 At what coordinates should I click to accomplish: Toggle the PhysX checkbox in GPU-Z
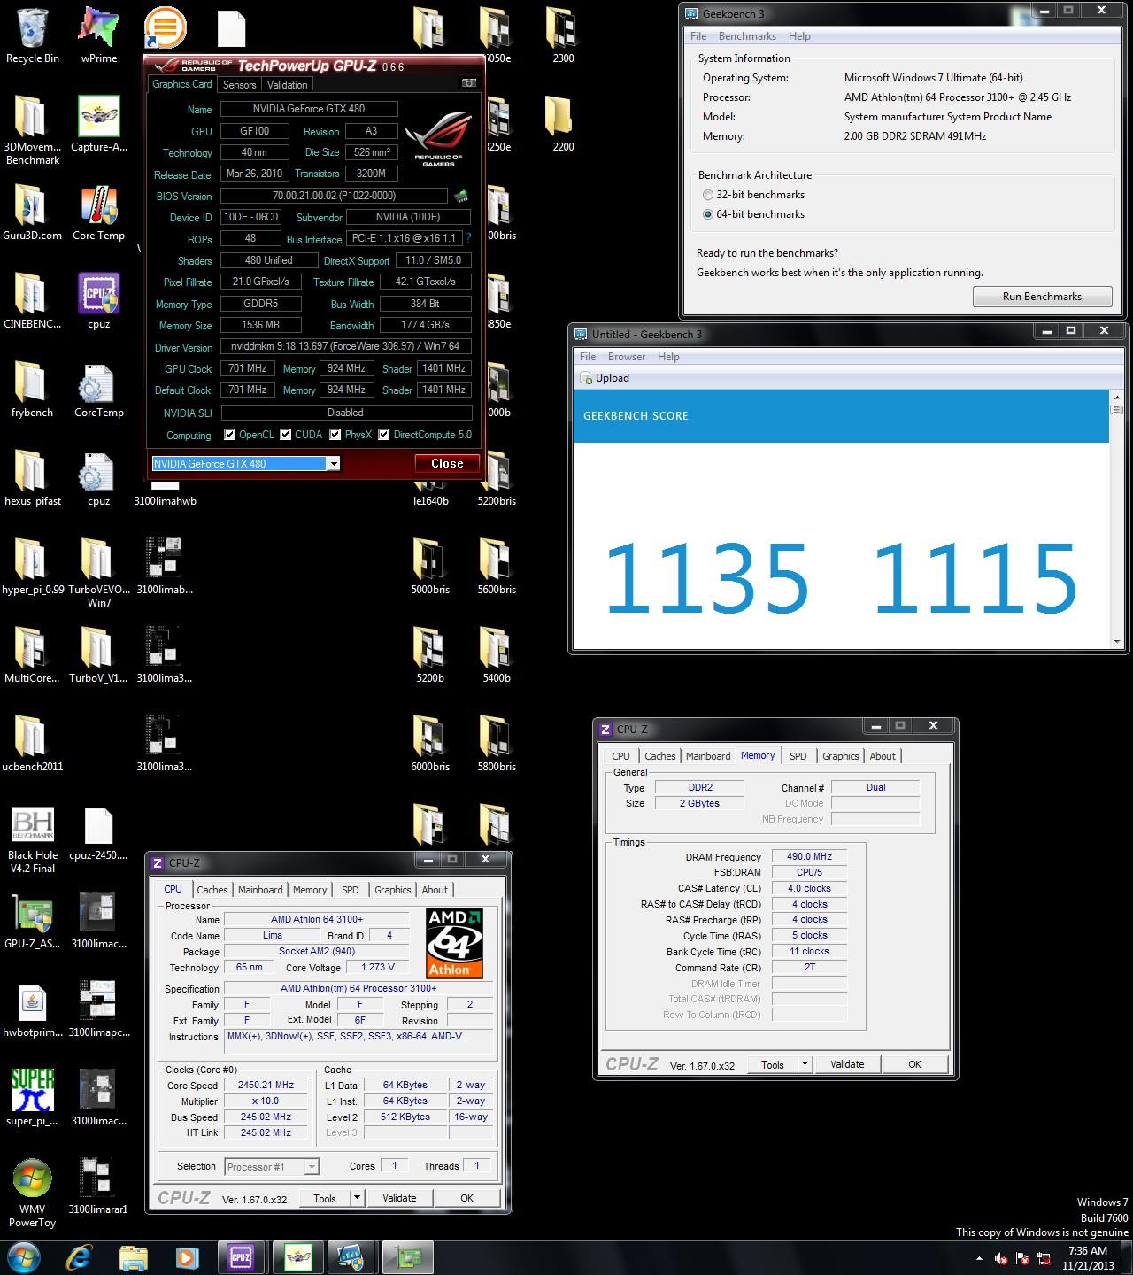click(x=335, y=435)
